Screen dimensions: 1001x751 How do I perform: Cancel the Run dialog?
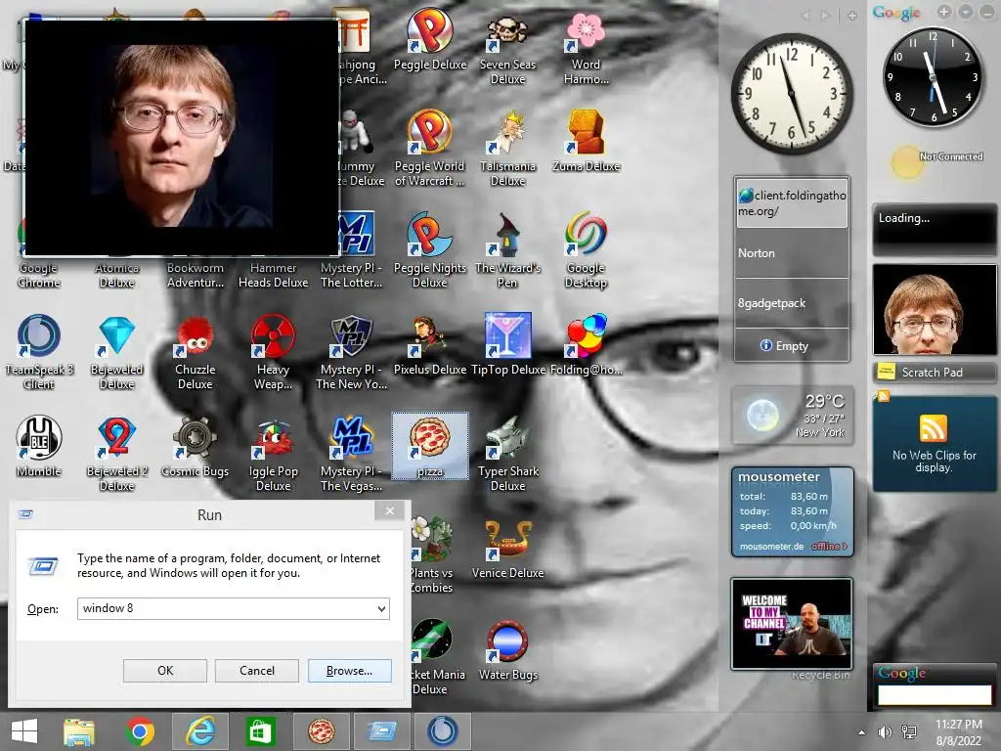(x=257, y=671)
